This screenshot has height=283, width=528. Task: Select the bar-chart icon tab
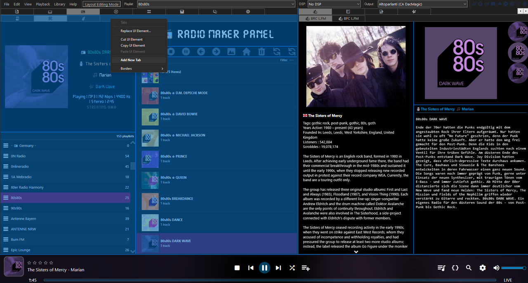(x=182, y=12)
